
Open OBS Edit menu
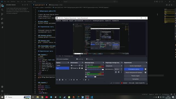pyautogui.click(x=65, y=21)
